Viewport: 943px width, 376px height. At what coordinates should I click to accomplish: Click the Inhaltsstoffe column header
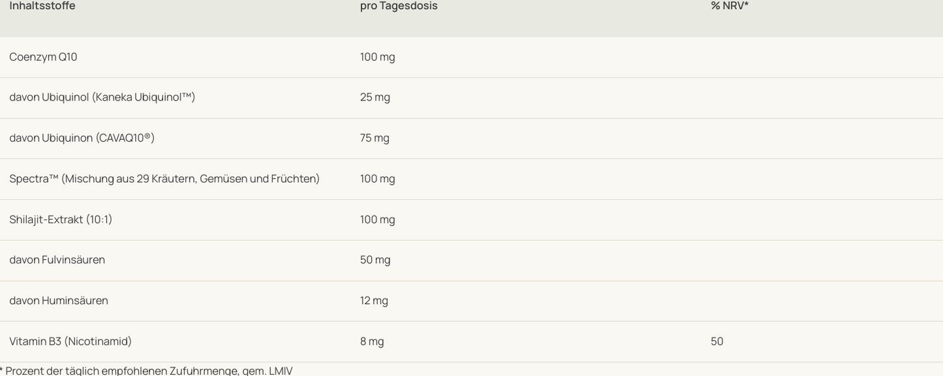tap(42, 5)
